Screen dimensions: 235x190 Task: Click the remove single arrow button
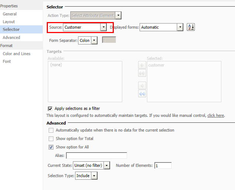coord(142,86)
